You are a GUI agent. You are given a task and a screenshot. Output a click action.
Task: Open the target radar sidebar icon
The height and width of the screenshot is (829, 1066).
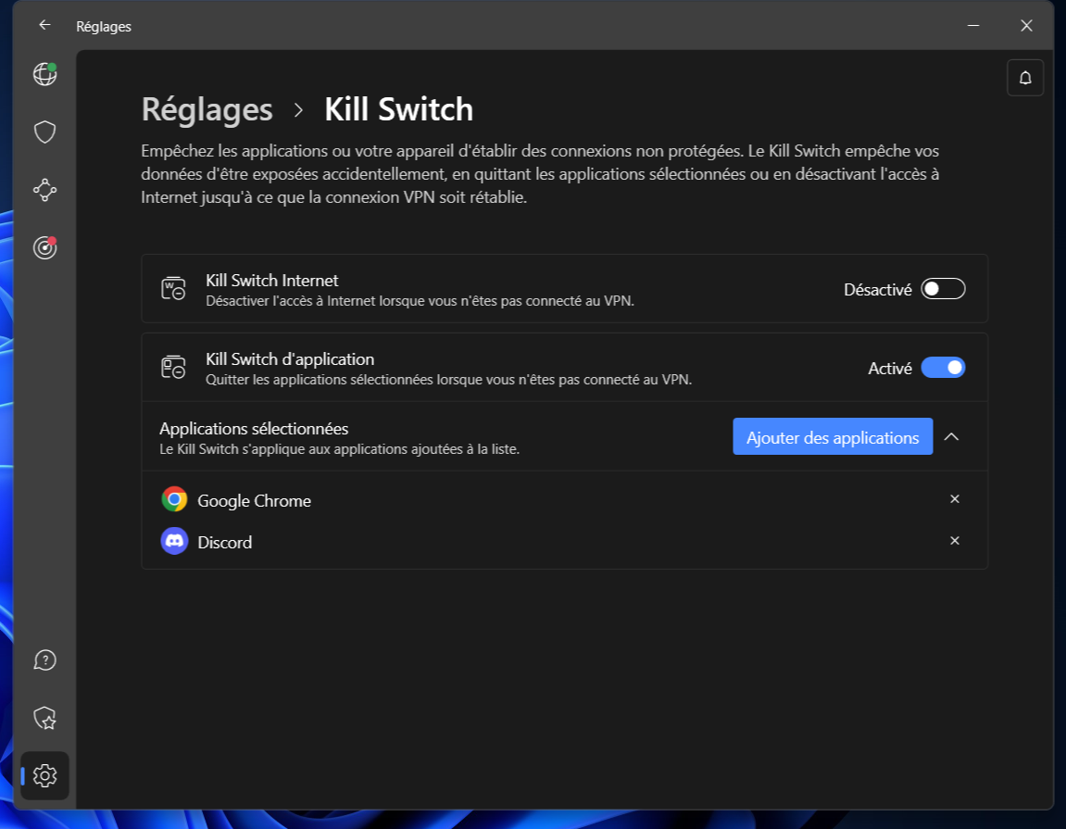(44, 247)
